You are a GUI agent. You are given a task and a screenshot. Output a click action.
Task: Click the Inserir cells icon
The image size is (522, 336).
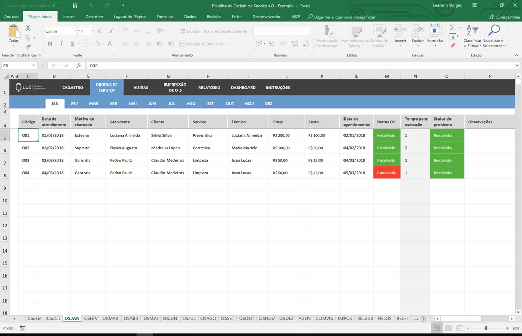coord(400,31)
